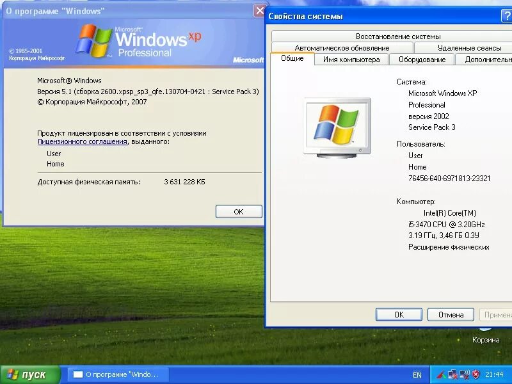
Task: Open the Имя компьютера tab
Action: point(351,60)
